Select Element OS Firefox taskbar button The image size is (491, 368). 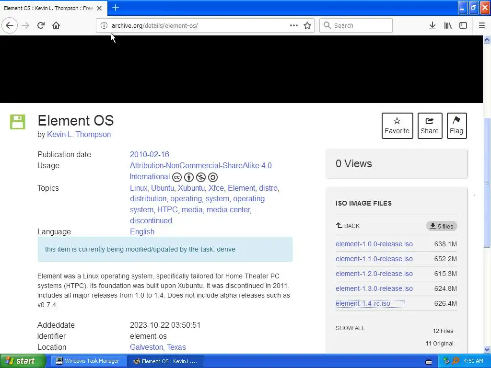tap(166, 361)
